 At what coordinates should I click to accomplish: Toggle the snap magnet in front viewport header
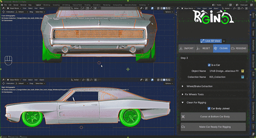tap(88, 8)
